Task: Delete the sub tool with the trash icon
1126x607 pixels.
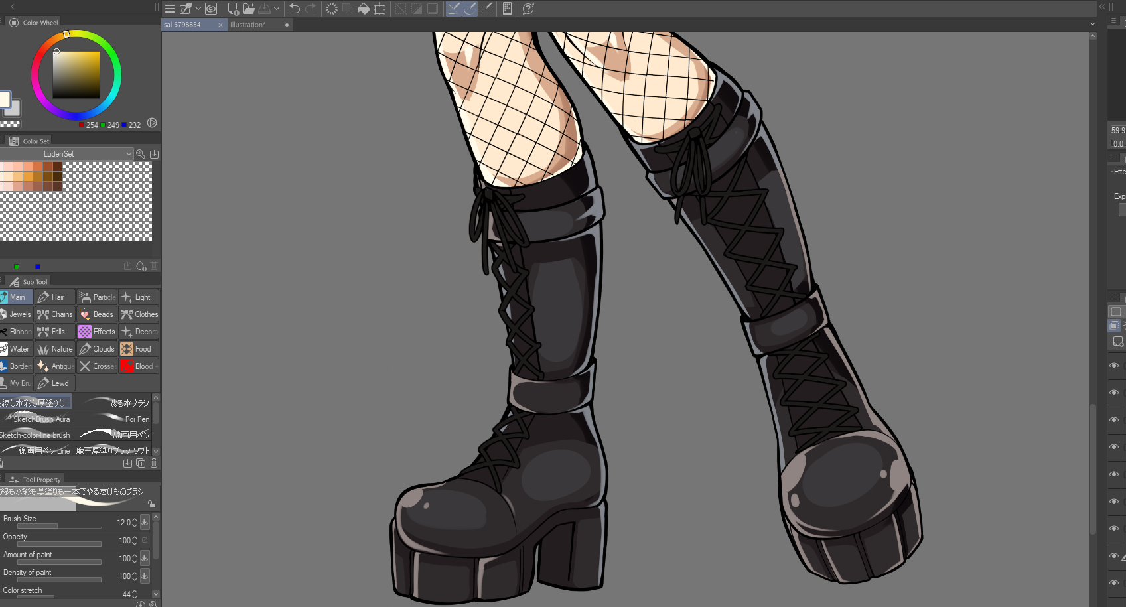Action: click(x=154, y=463)
